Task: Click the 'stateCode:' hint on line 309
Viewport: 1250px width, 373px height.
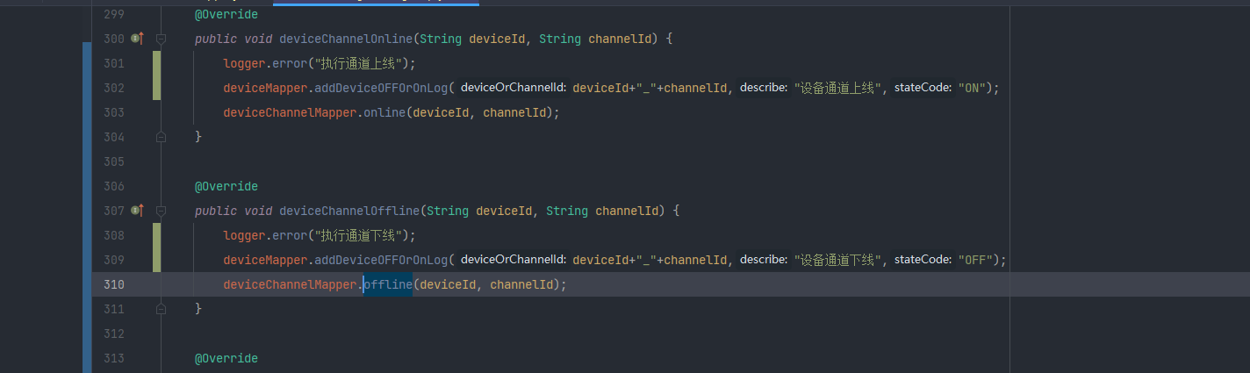Action: (923, 260)
